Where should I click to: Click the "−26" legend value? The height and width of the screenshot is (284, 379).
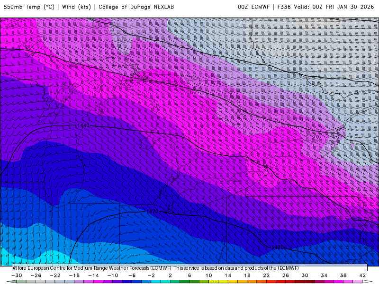point(36,275)
